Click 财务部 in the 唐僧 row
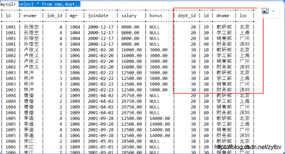285x154 pixels. coord(224,112)
